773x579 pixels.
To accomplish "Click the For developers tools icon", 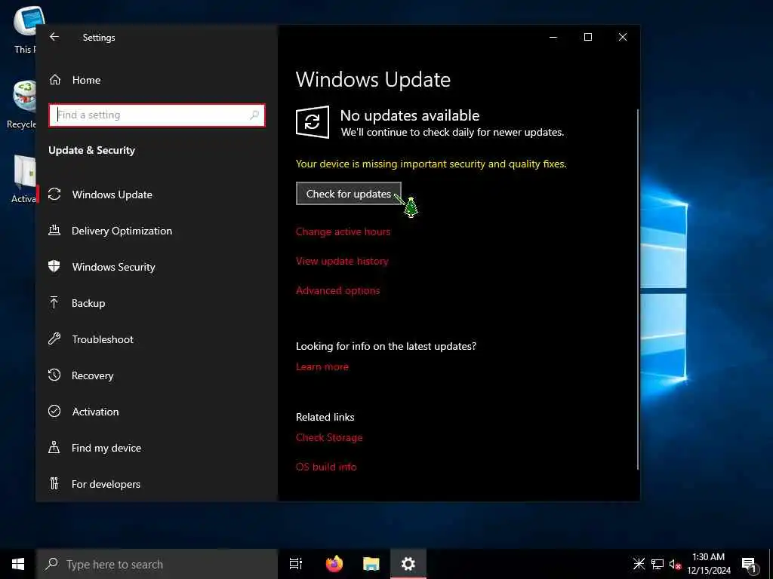I will [x=54, y=483].
